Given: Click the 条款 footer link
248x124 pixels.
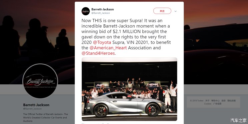Looking at the screenshot, I should coord(223,101).
